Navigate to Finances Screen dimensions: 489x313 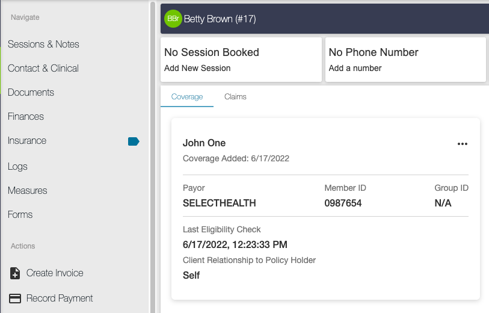(x=26, y=117)
